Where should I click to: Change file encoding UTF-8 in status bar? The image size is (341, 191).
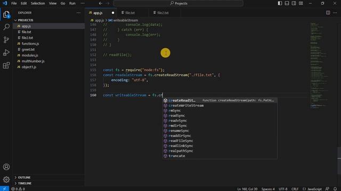pyautogui.click(x=283, y=189)
